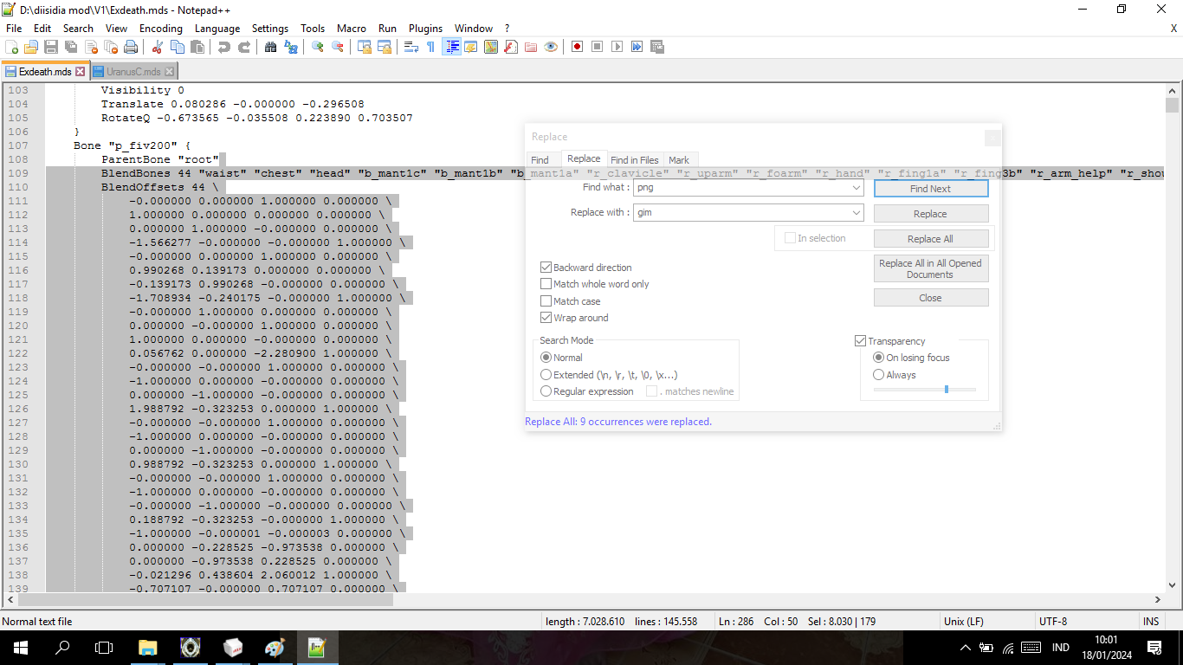Click the Replace toolbar icon
This screenshot has width=1183, height=665.
click(290, 47)
